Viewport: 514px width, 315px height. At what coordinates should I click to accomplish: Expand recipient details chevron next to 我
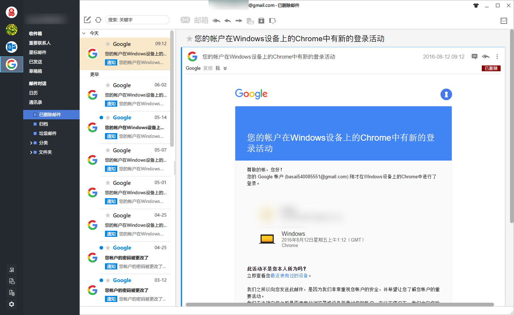(x=225, y=68)
